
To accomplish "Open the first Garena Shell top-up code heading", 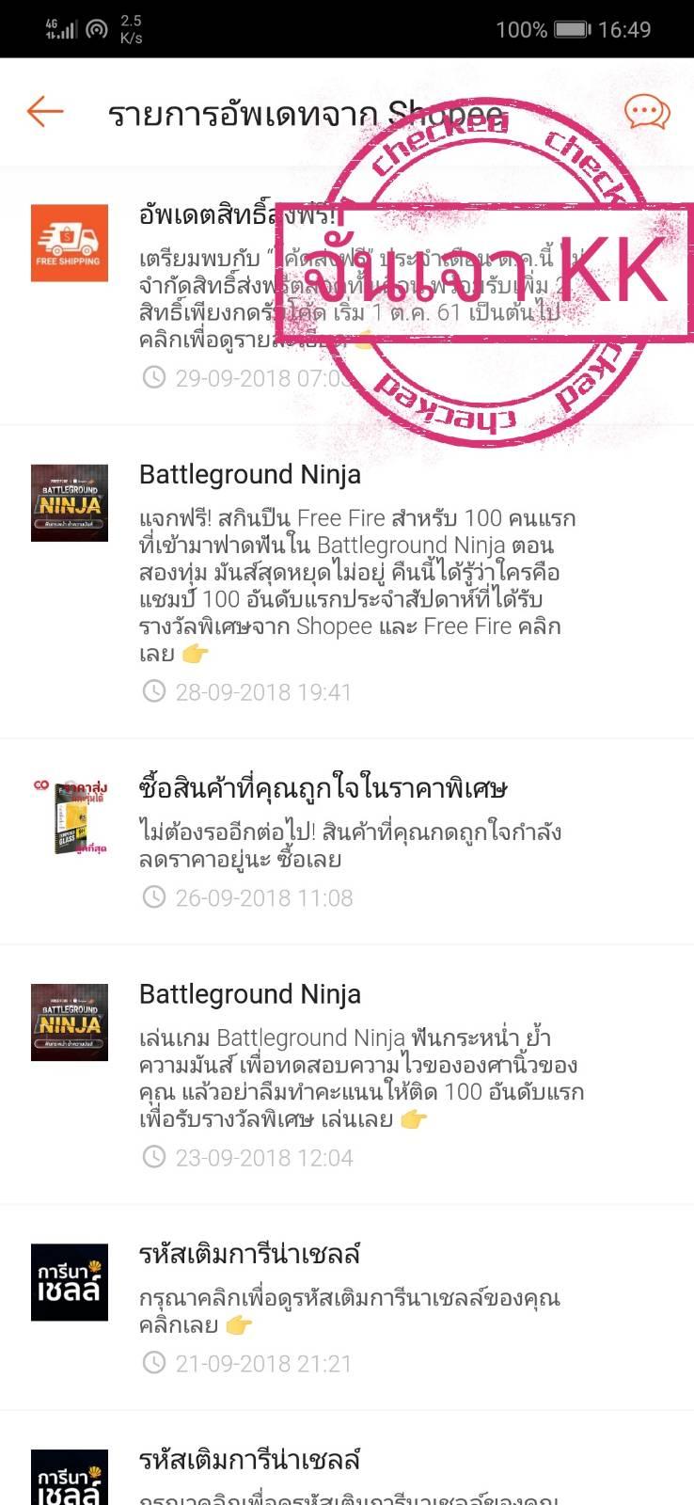I will coord(250,1254).
